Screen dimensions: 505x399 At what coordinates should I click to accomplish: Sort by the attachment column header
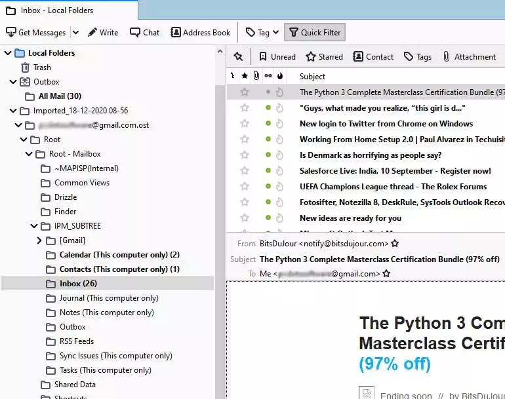pyautogui.click(x=256, y=76)
